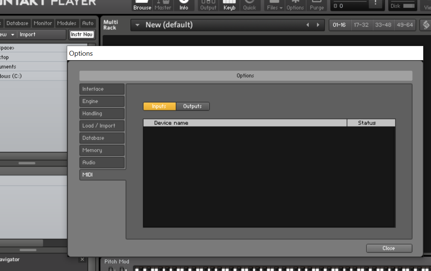Show rack page 01-16
Image resolution: width=431 pixels, height=271 pixels.
[x=339, y=25]
